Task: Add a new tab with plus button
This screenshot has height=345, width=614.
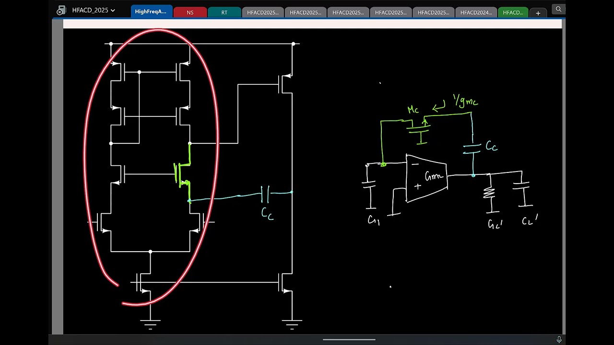Action: click(538, 13)
